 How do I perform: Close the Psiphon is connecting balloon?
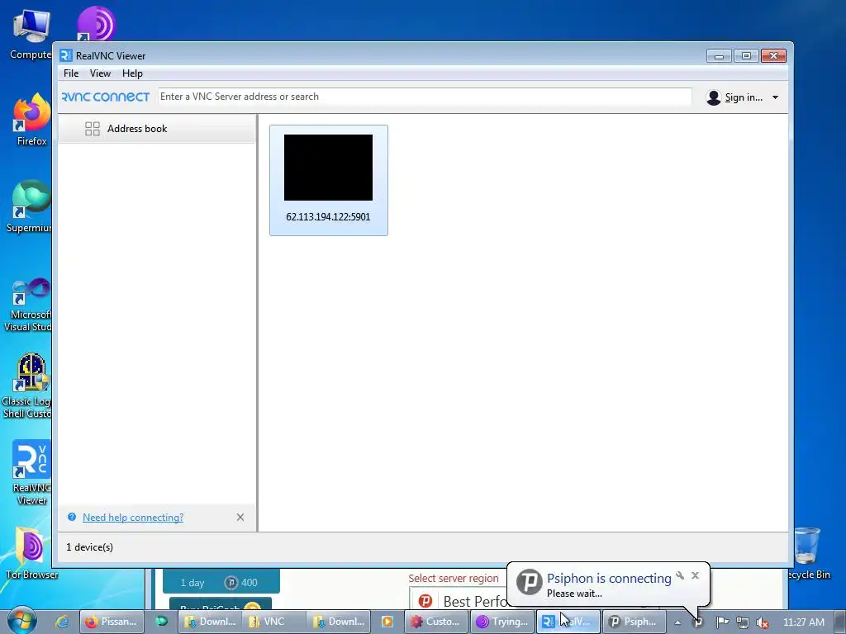tap(695, 575)
